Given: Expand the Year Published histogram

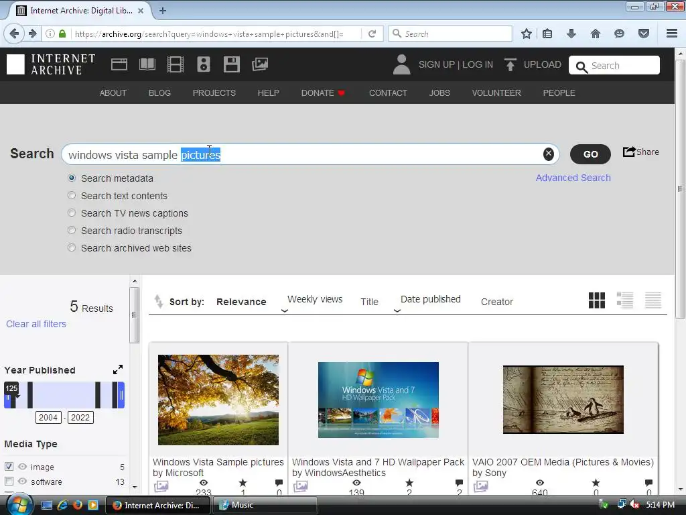Looking at the screenshot, I should click(x=118, y=369).
